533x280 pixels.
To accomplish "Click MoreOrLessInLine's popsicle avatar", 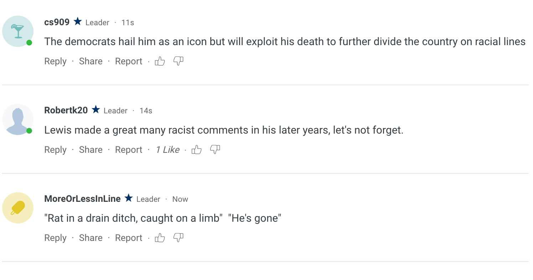I will coord(17,208).
